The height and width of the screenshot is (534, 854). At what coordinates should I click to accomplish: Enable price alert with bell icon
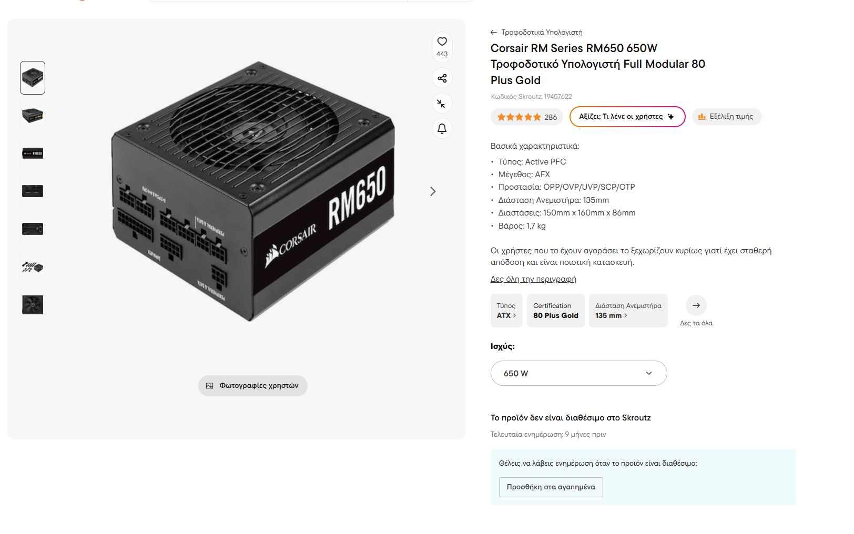pos(442,129)
